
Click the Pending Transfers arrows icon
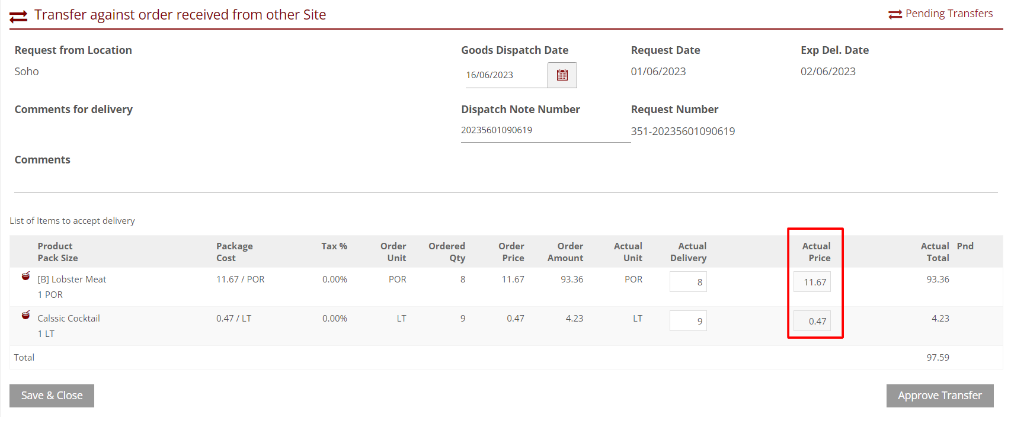click(x=895, y=14)
